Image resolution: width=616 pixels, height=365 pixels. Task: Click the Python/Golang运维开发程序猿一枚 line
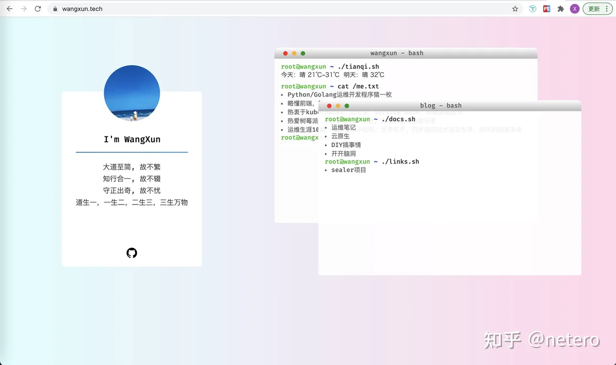339,95
